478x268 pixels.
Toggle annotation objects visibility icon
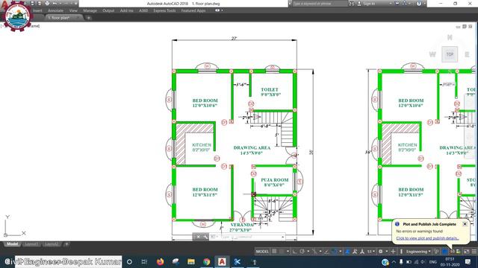point(347,252)
